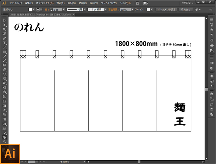216x164 pixels.
Task: Select the Eyedropper tool
Action: coord(4,110)
